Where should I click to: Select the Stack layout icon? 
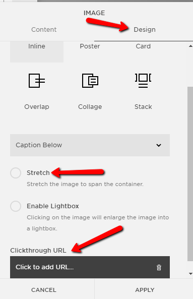[143, 81]
